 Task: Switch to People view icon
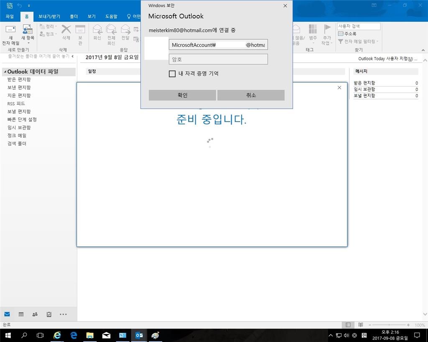click(x=35, y=314)
